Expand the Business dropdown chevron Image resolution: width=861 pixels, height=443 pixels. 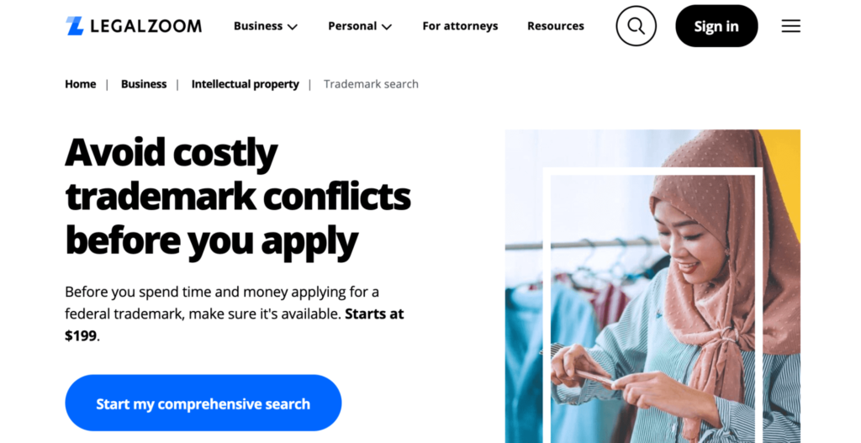pos(293,26)
